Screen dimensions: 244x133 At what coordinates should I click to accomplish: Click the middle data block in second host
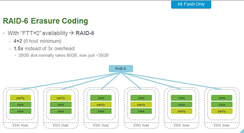61,104
